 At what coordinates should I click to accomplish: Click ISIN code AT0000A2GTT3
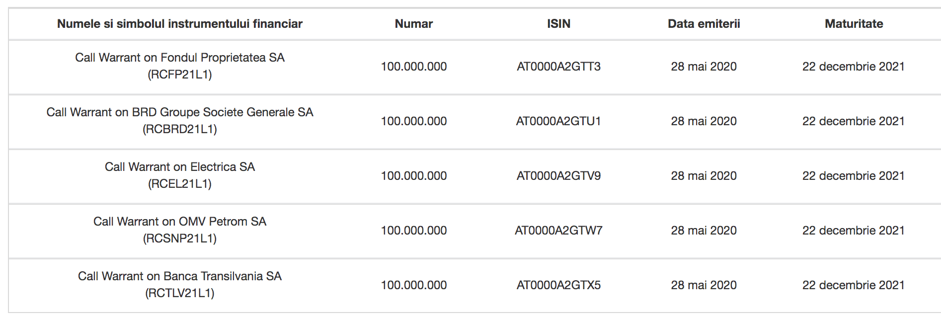coord(559,67)
